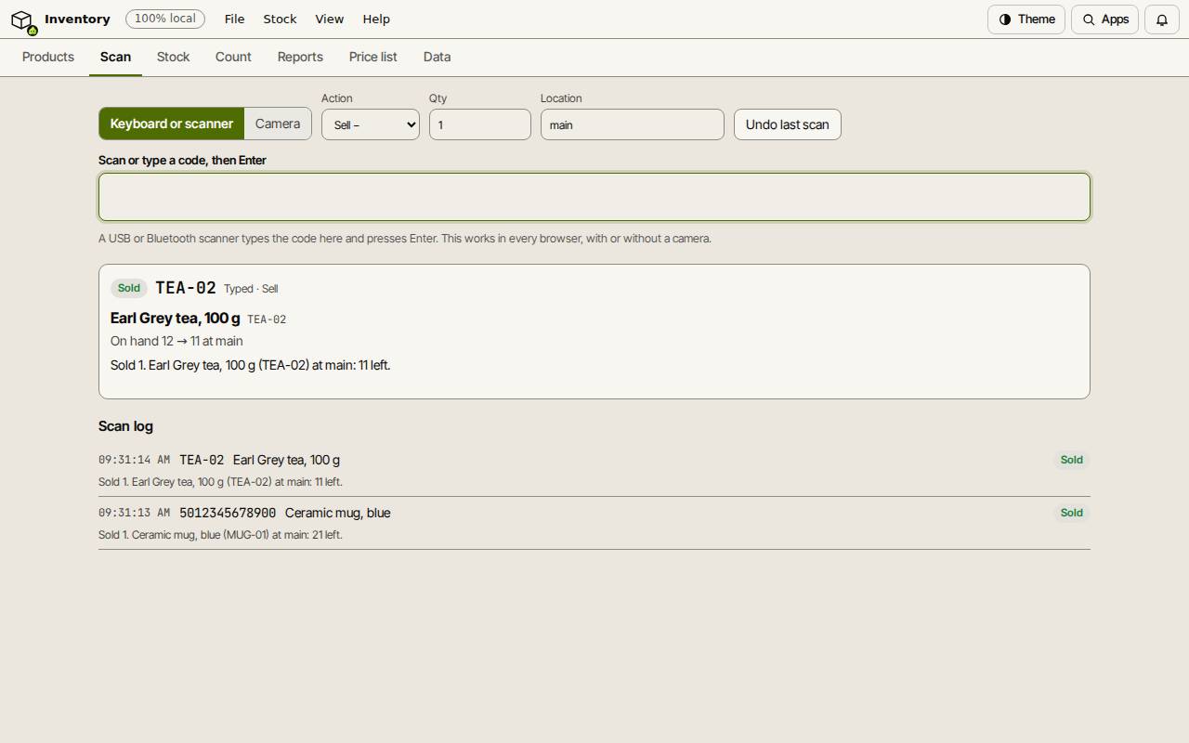1189x743 pixels.
Task: Switch to Camera input mode
Action: [278, 124]
